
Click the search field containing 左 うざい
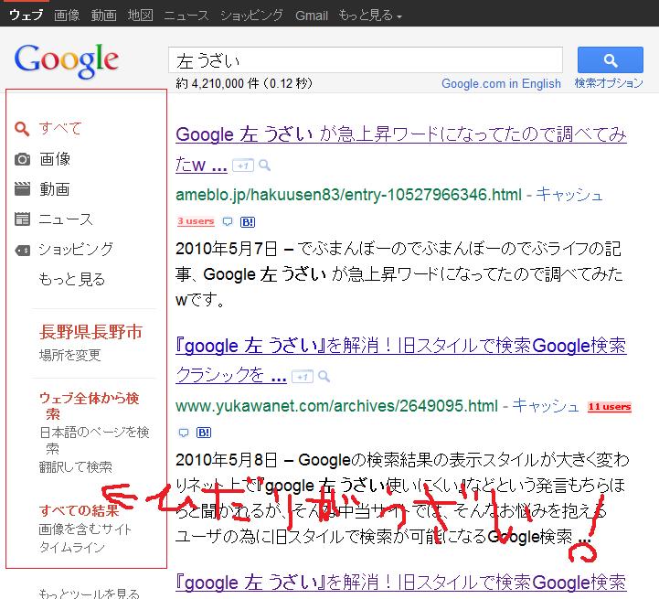coord(366,60)
